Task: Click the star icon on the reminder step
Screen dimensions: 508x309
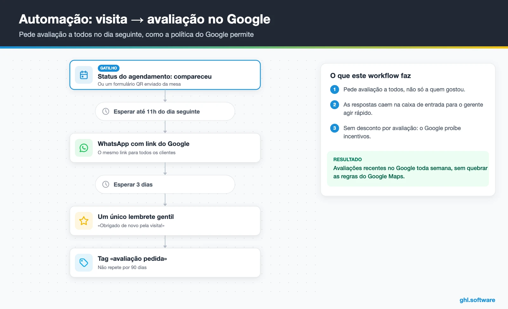Action: pos(84,221)
